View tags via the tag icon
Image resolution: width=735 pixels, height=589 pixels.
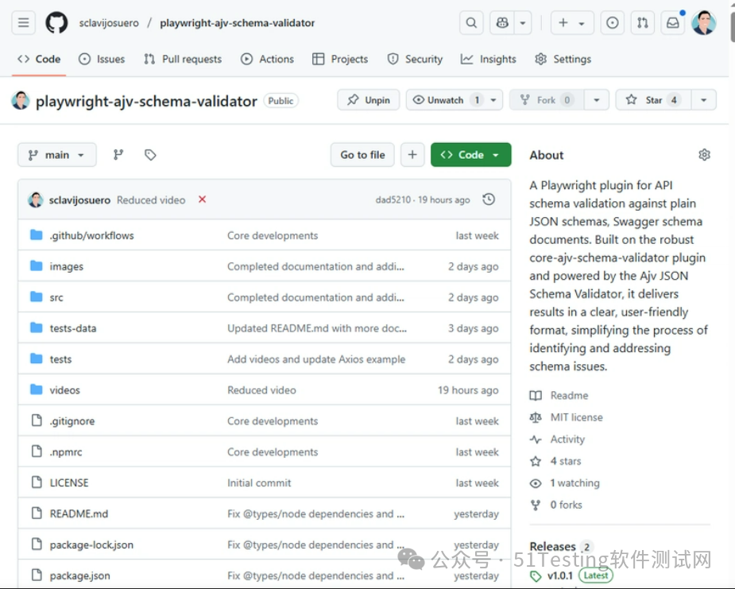[150, 155]
